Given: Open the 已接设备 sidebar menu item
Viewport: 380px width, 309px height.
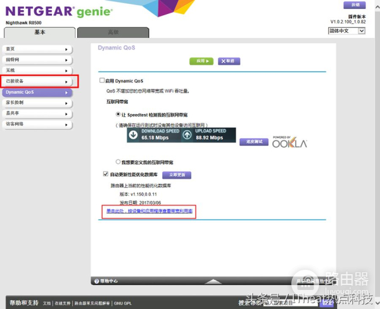Looking at the screenshot, I should coord(37,82).
